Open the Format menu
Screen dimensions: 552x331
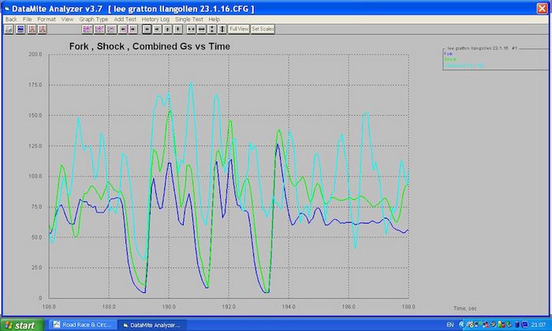46,18
